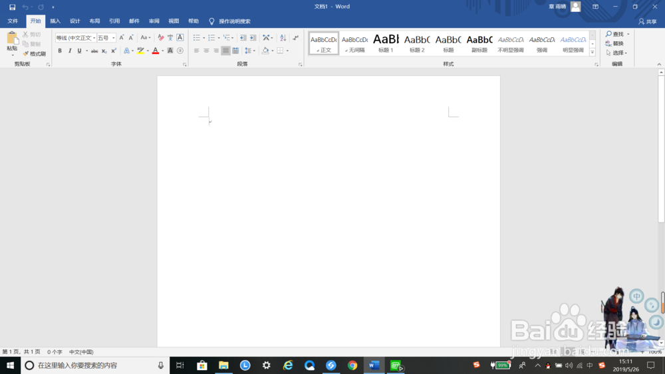Toggle bold formatting

[x=60, y=51]
